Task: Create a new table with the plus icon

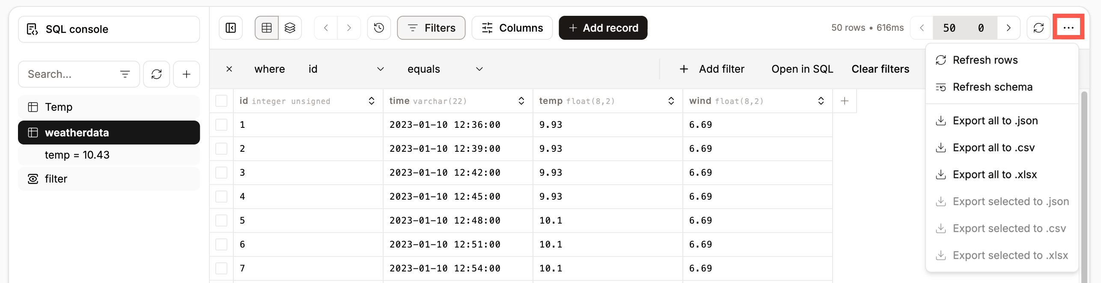Action: tap(186, 74)
